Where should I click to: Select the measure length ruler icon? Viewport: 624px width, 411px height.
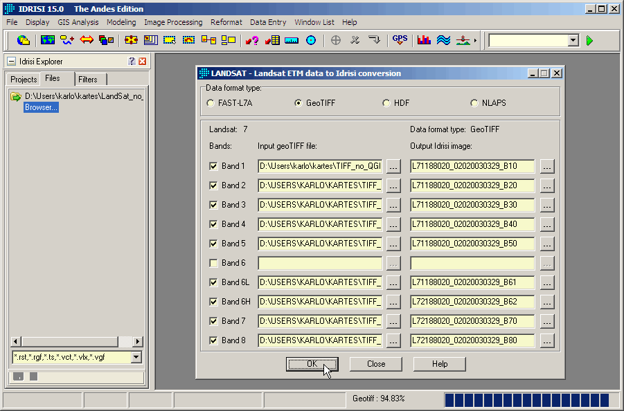tap(292, 40)
